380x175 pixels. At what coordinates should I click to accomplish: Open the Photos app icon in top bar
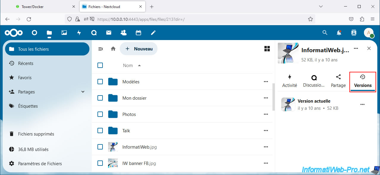pyautogui.click(x=64, y=33)
